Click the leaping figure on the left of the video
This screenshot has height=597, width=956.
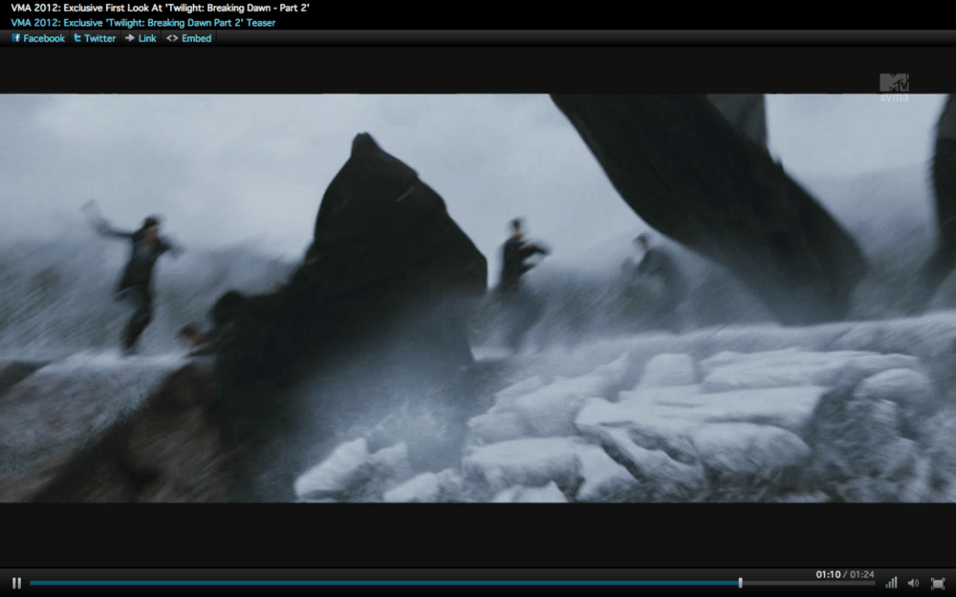(x=139, y=277)
